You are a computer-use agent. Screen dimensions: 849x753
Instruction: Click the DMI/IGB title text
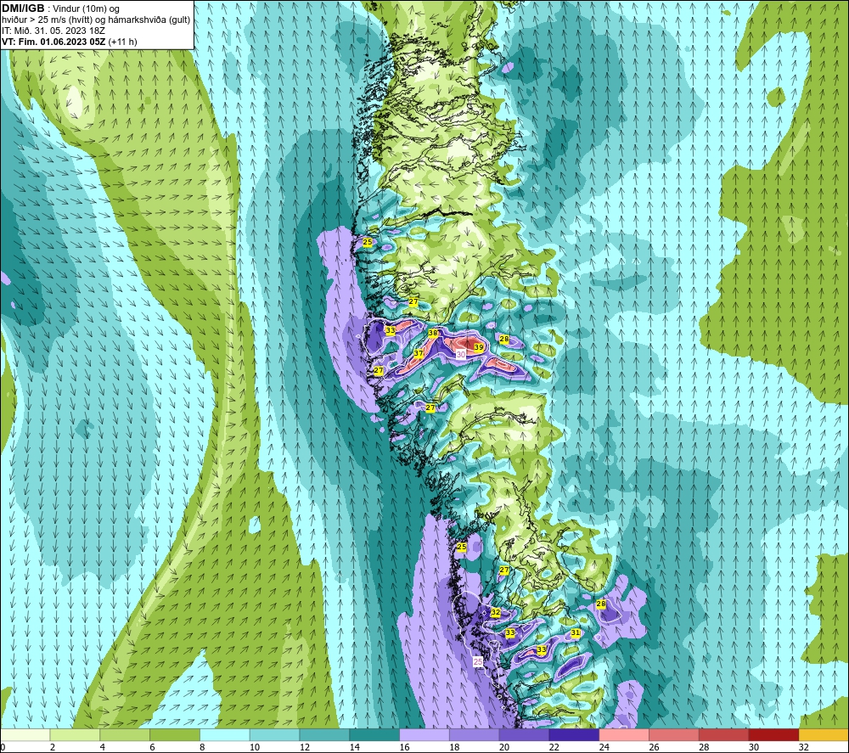point(23,8)
